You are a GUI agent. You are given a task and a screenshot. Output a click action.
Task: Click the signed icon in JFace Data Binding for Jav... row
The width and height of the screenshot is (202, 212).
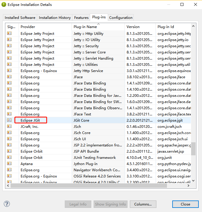[9, 95]
